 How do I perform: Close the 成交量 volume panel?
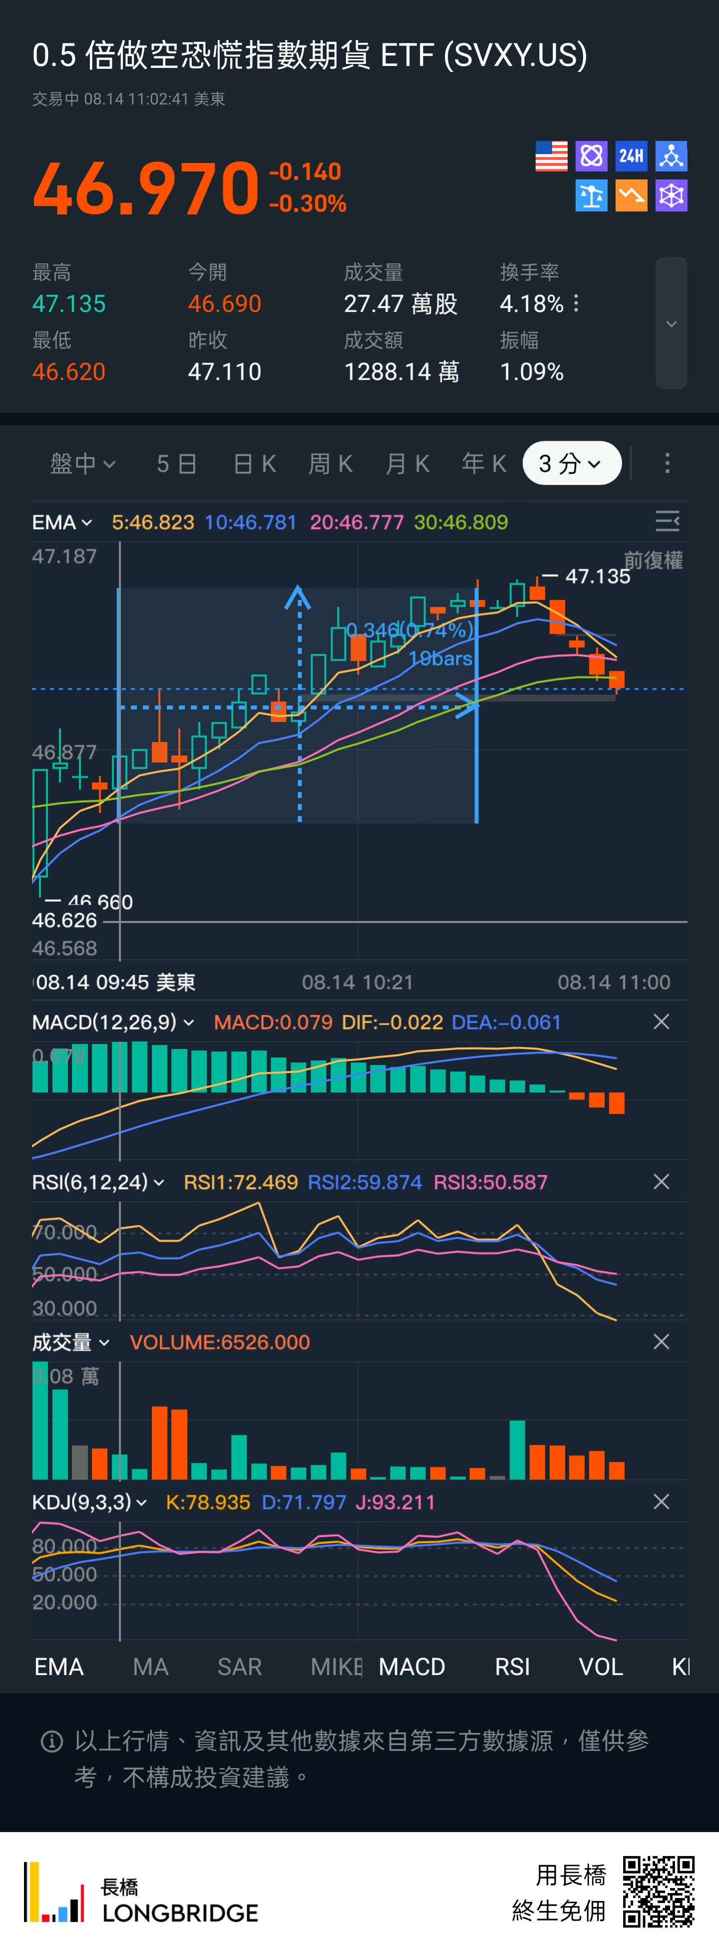pyautogui.click(x=662, y=1342)
